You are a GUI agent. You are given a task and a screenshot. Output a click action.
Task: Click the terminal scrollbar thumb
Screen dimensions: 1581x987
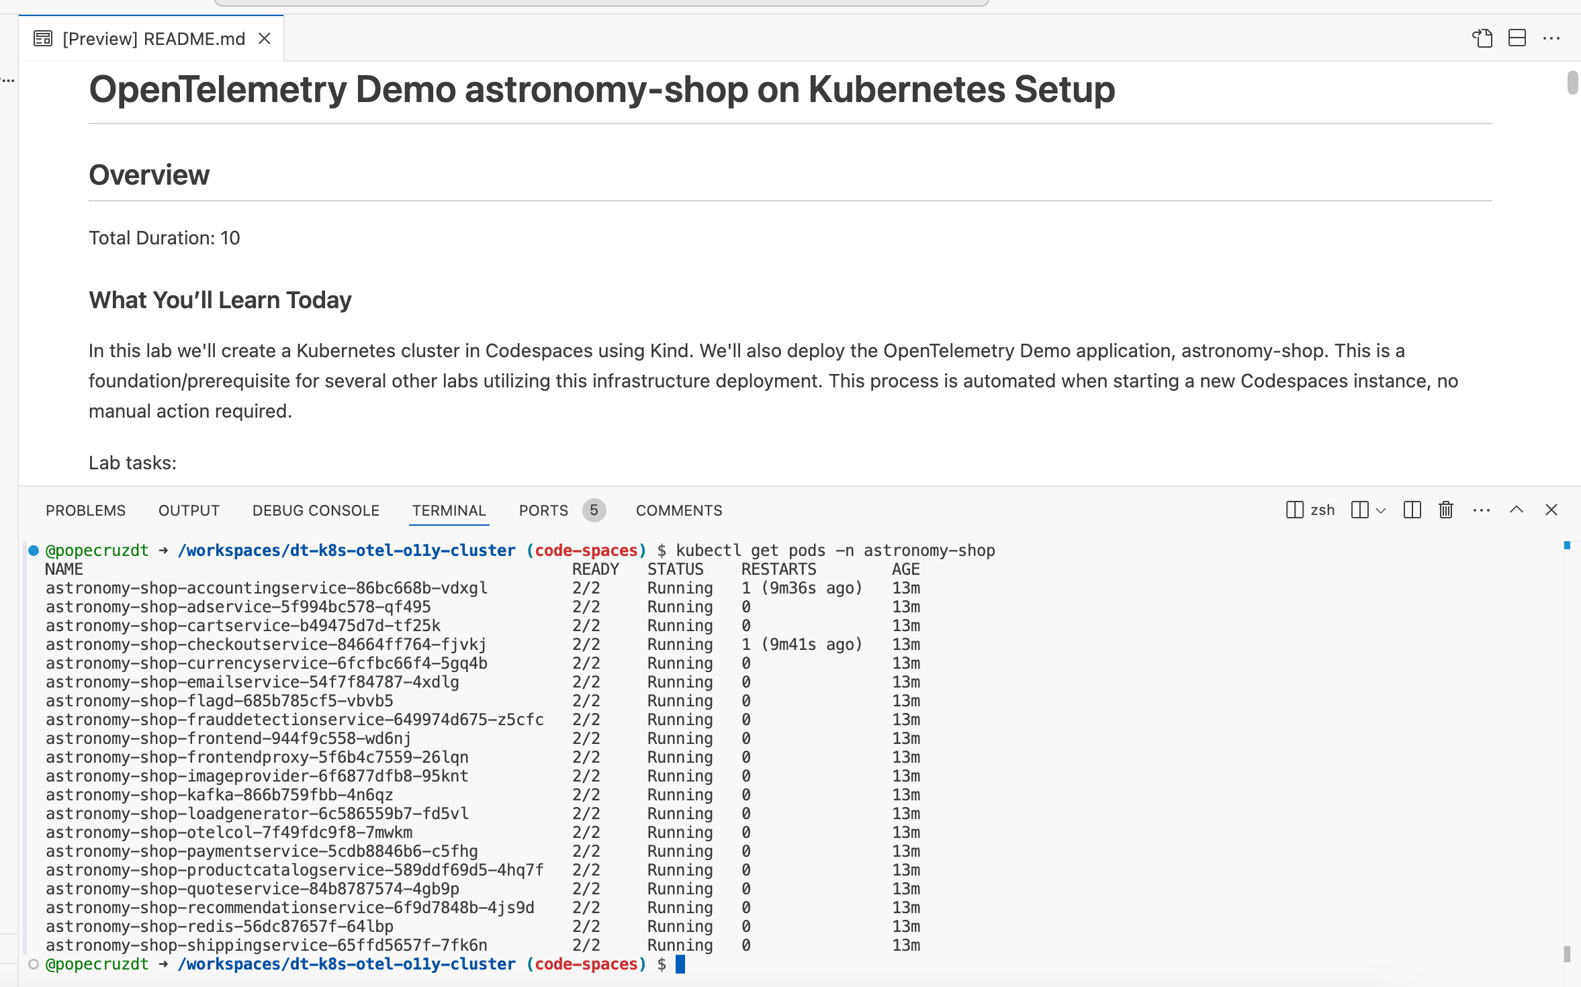coord(1567,953)
